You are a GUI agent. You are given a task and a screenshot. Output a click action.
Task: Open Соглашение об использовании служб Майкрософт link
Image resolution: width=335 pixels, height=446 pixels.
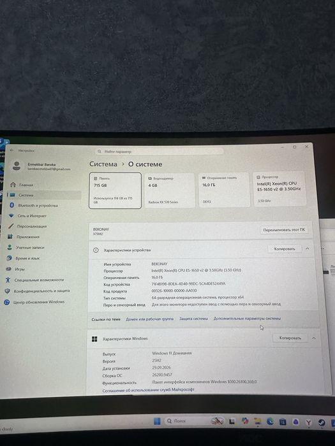(148, 390)
